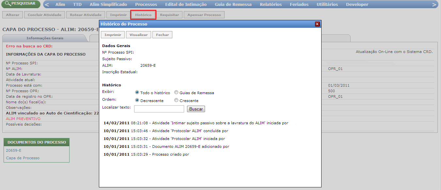Click the left arrow in the navigation bar
The image size is (441, 190).
47,5
